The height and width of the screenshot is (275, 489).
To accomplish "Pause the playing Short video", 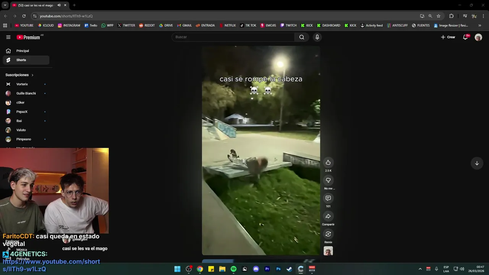I will (x=261, y=150).
